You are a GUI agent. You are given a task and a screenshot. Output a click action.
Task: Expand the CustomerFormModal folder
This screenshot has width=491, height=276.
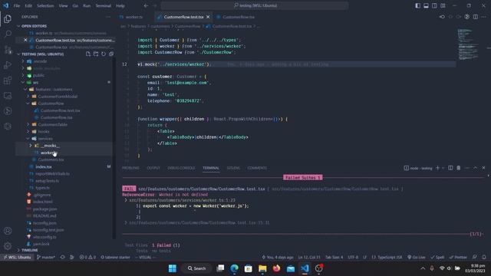pyautogui.click(x=28, y=97)
